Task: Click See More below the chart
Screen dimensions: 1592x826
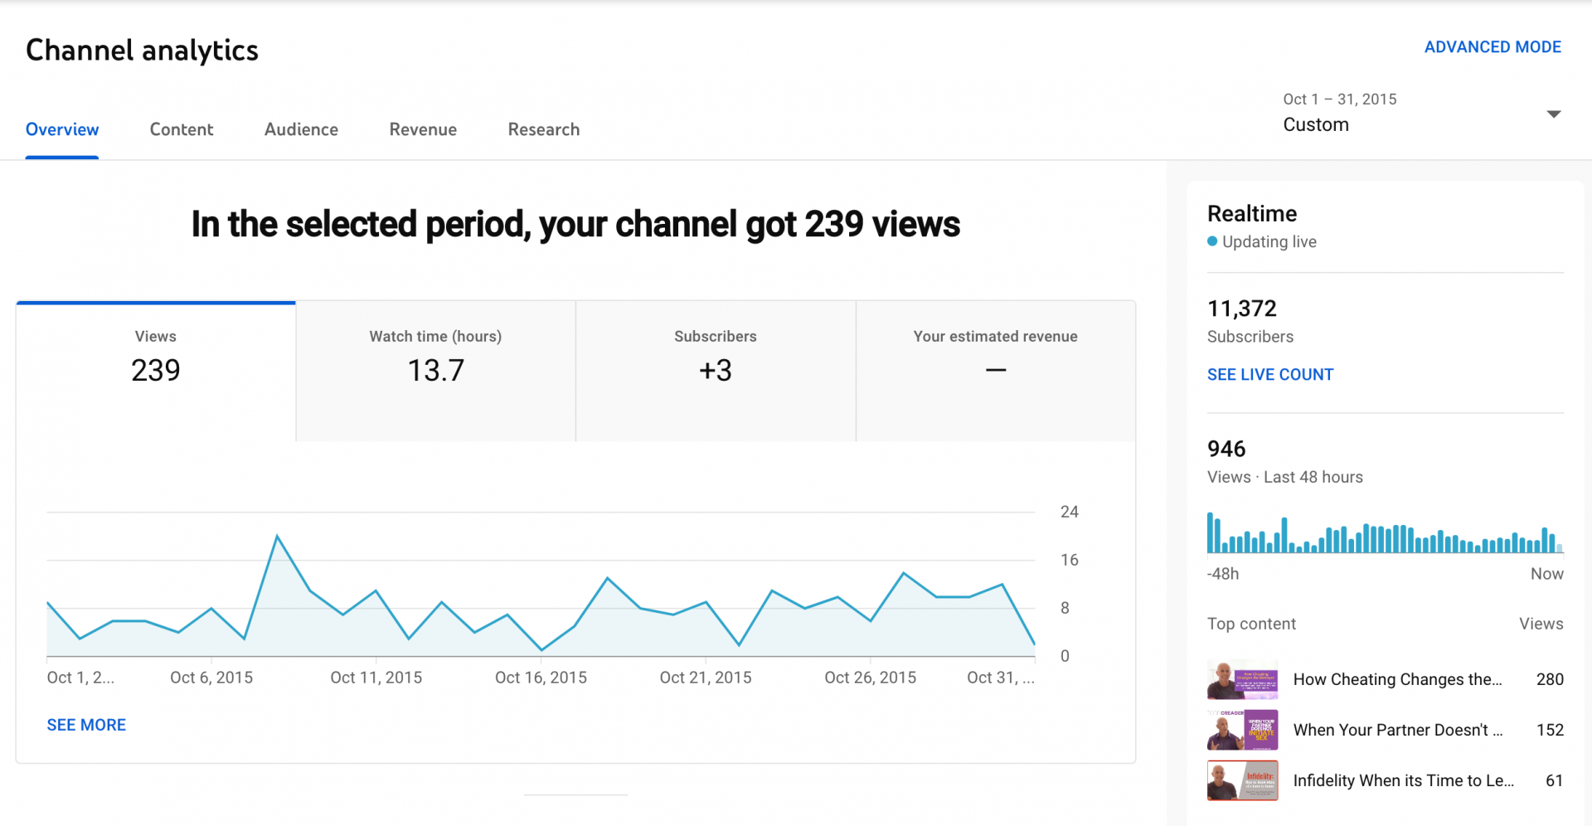Action: pos(86,725)
